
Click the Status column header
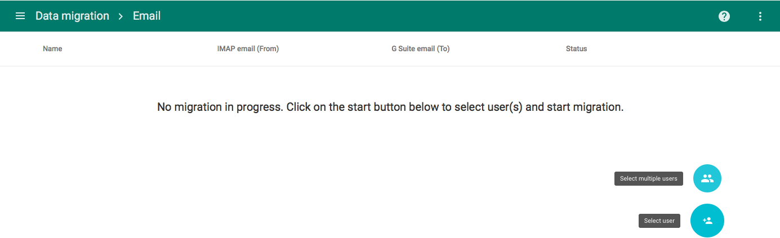click(576, 49)
